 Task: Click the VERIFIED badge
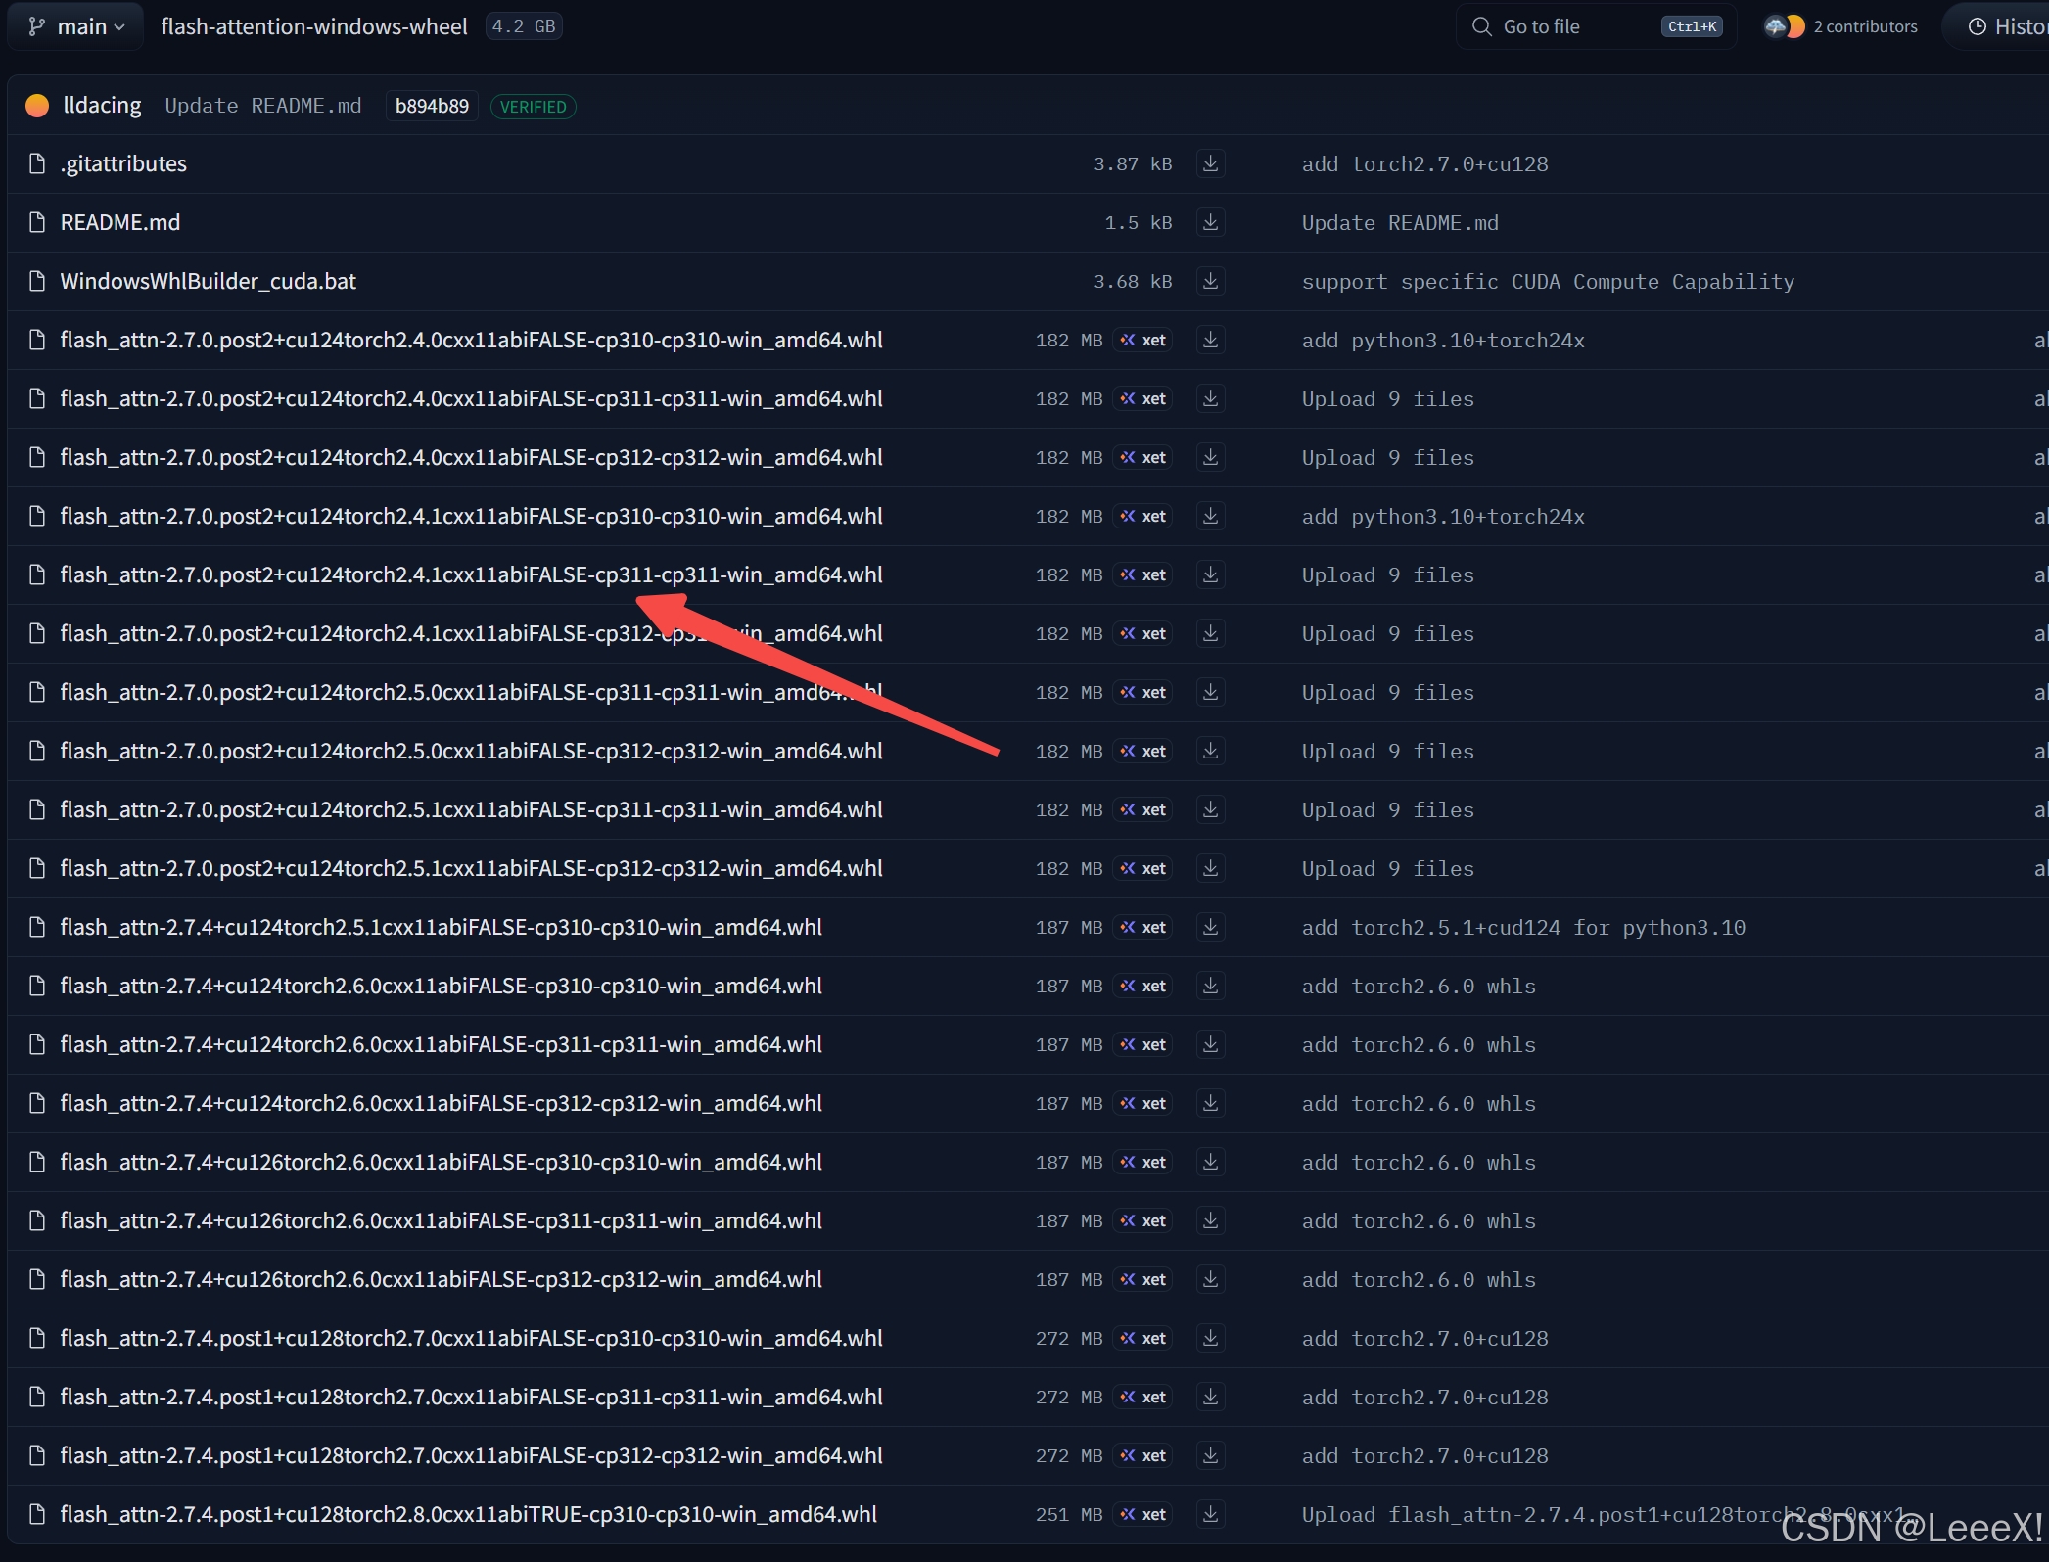click(533, 107)
